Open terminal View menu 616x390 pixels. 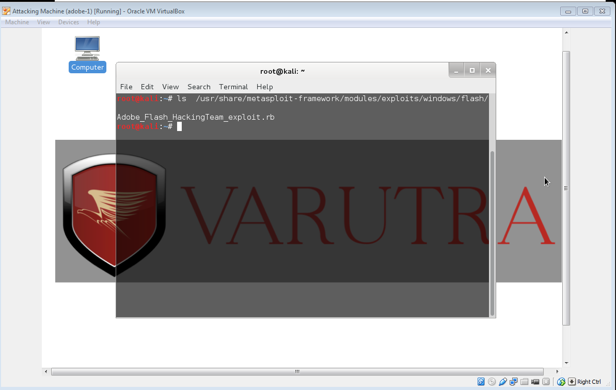click(170, 87)
